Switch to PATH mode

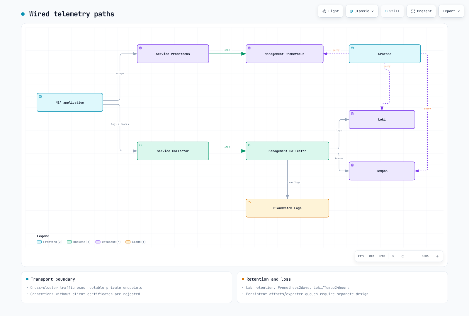pyautogui.click(x=361, y=256)
